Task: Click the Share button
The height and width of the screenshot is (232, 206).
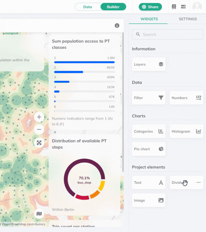Action: [150, 7]
